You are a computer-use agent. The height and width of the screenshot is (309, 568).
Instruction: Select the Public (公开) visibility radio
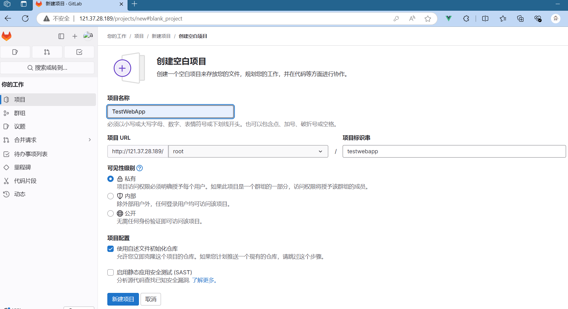(111, 213)
